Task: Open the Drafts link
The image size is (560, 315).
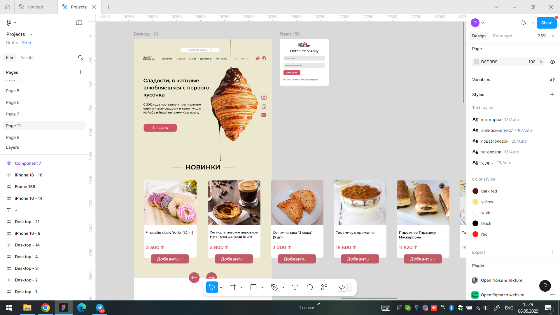Action: 12,43
